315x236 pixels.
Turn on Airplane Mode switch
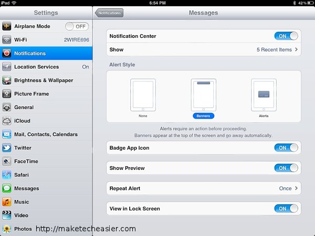(x=77, y=26)
